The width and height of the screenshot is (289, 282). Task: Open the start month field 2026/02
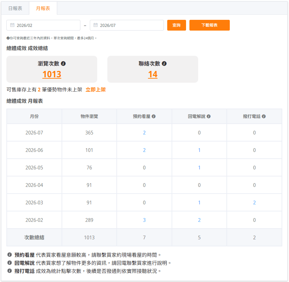coord(43,25)
